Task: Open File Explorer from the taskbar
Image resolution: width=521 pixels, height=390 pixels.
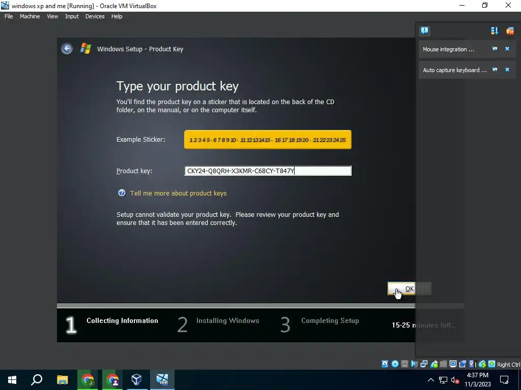Action: (62, 380)
